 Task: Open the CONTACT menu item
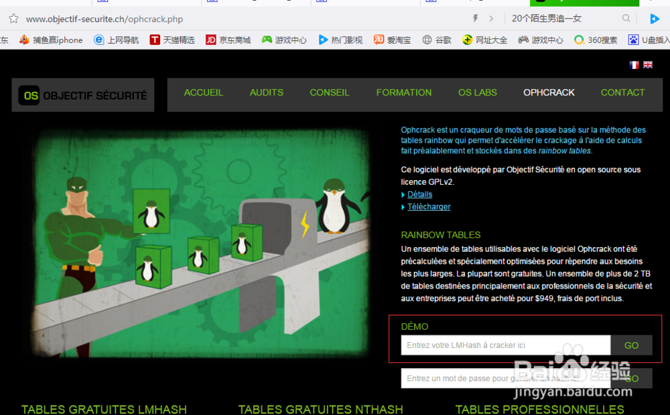(622, 92)
